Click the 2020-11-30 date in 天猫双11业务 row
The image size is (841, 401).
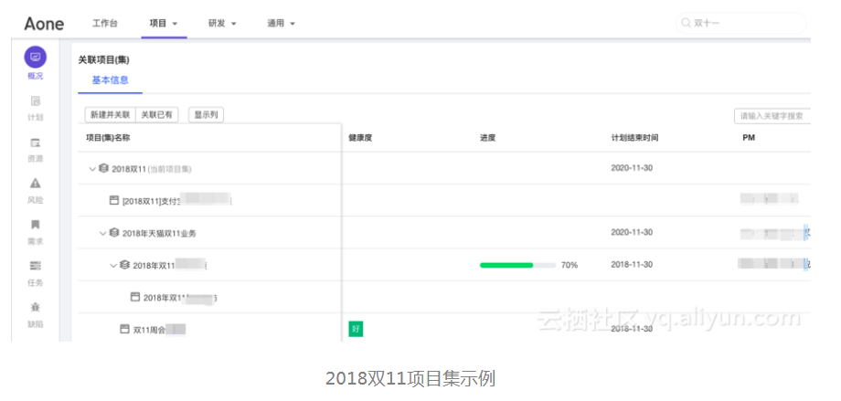pos(632,232)
